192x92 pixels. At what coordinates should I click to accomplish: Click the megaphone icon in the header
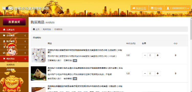pyautogui.click(x=134, y=8)
